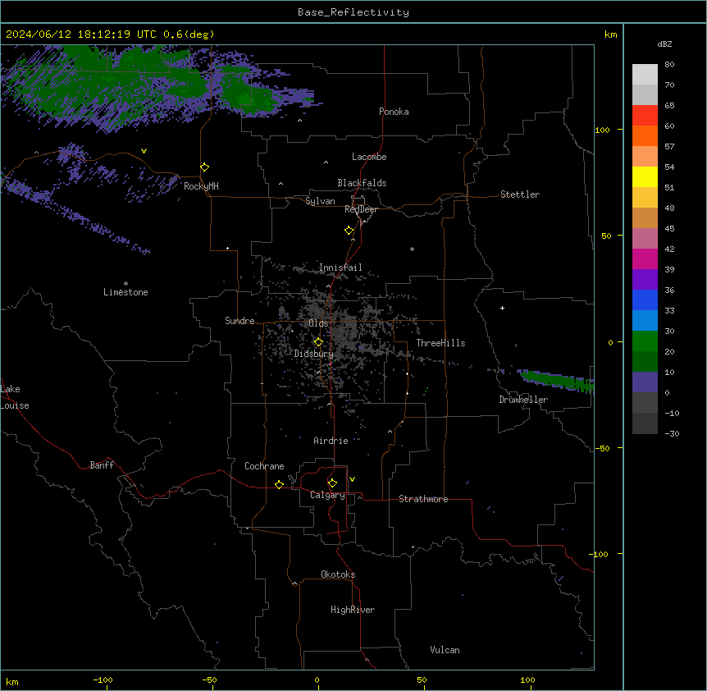Click the asterisk marker northeast of Innisfail

click(412, 249)
